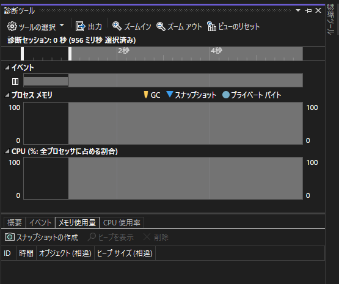Click the left timeline selection handle
The height and width of the screenshot is (284, 339).
coord(22,54)
